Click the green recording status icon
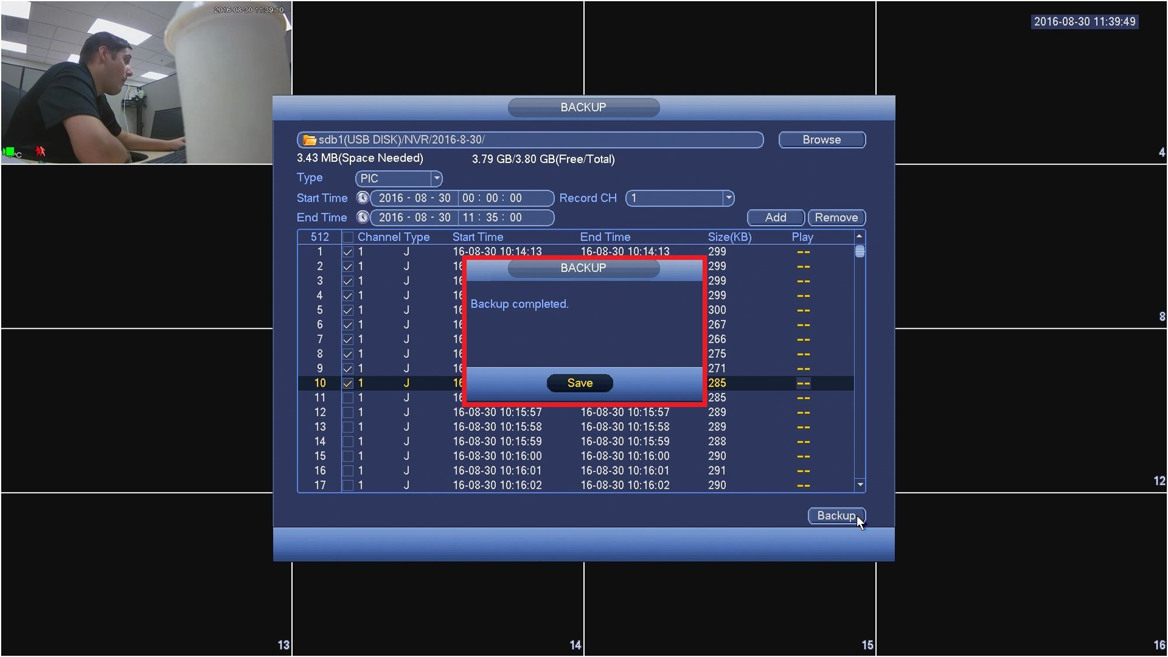 tap(9, 152)
